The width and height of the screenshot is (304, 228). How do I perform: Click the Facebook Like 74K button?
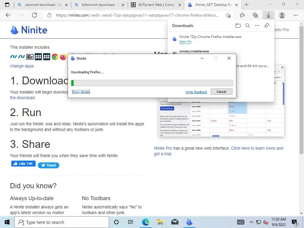point(23,164)
